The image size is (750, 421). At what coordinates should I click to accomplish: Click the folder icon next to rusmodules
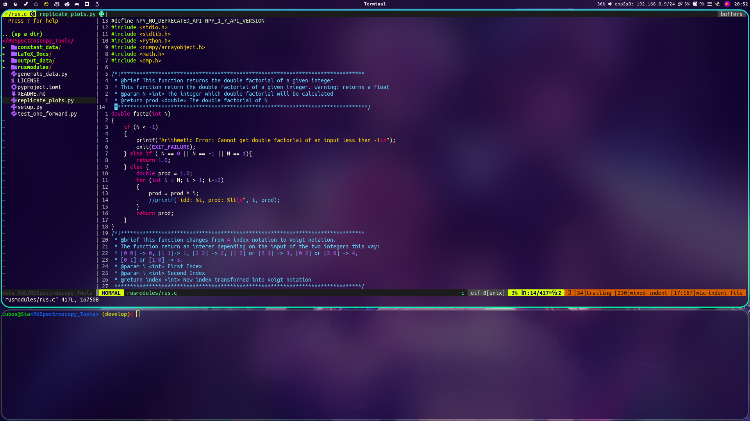14,67
